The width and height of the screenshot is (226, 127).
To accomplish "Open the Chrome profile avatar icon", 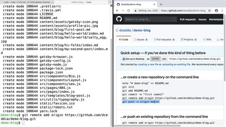I will 216,11.
